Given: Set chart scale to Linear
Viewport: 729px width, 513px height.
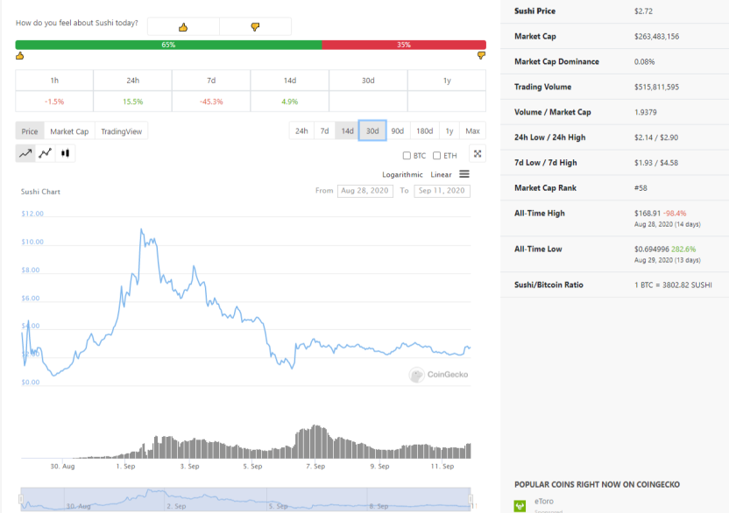Looking at the screenshot, I should pyautogui.click(x=441, y=175).
